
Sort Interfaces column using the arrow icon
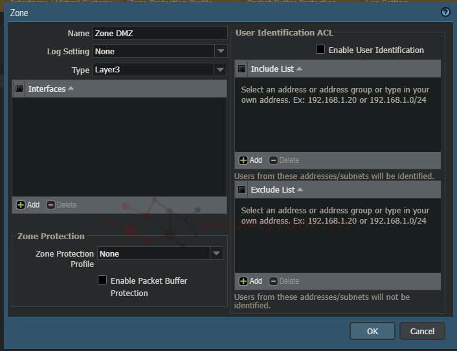71,89
